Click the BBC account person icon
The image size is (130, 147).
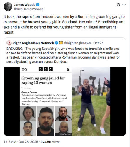(68, 69)
